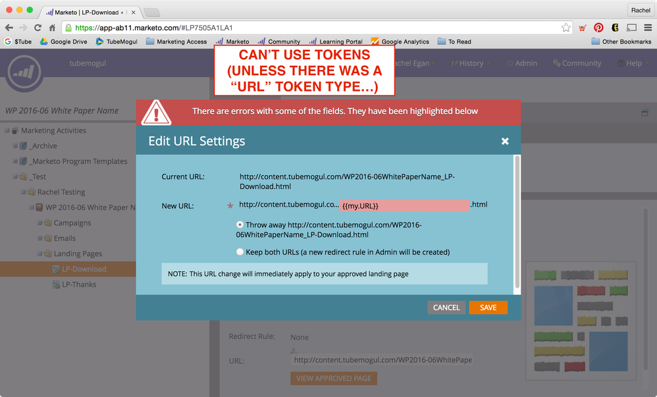Viewport: 657px width, 397px height.
Task: Click tubemogul workspace label
Action: [88, 63]
